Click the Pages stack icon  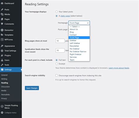pos(2,19)
